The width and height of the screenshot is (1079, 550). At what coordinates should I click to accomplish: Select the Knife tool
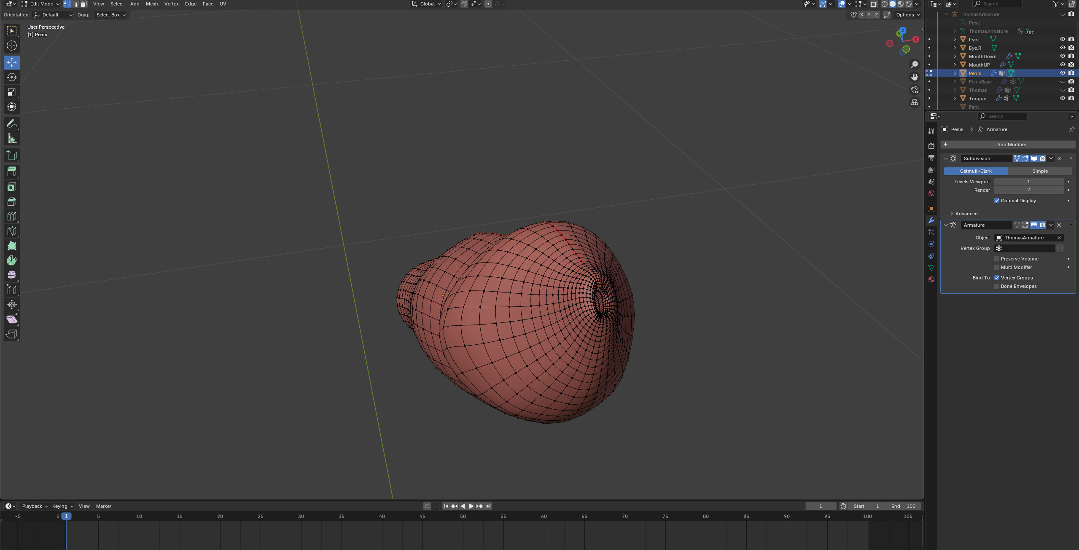click(12, 231)
